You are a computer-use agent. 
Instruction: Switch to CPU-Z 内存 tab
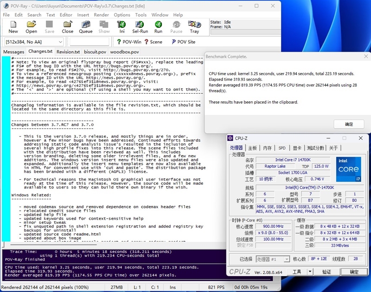click(x=268, y=148)
